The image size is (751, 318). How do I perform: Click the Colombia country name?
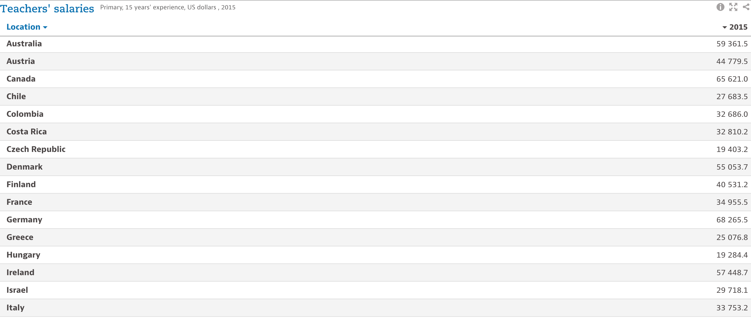click(x=25, y=114)
